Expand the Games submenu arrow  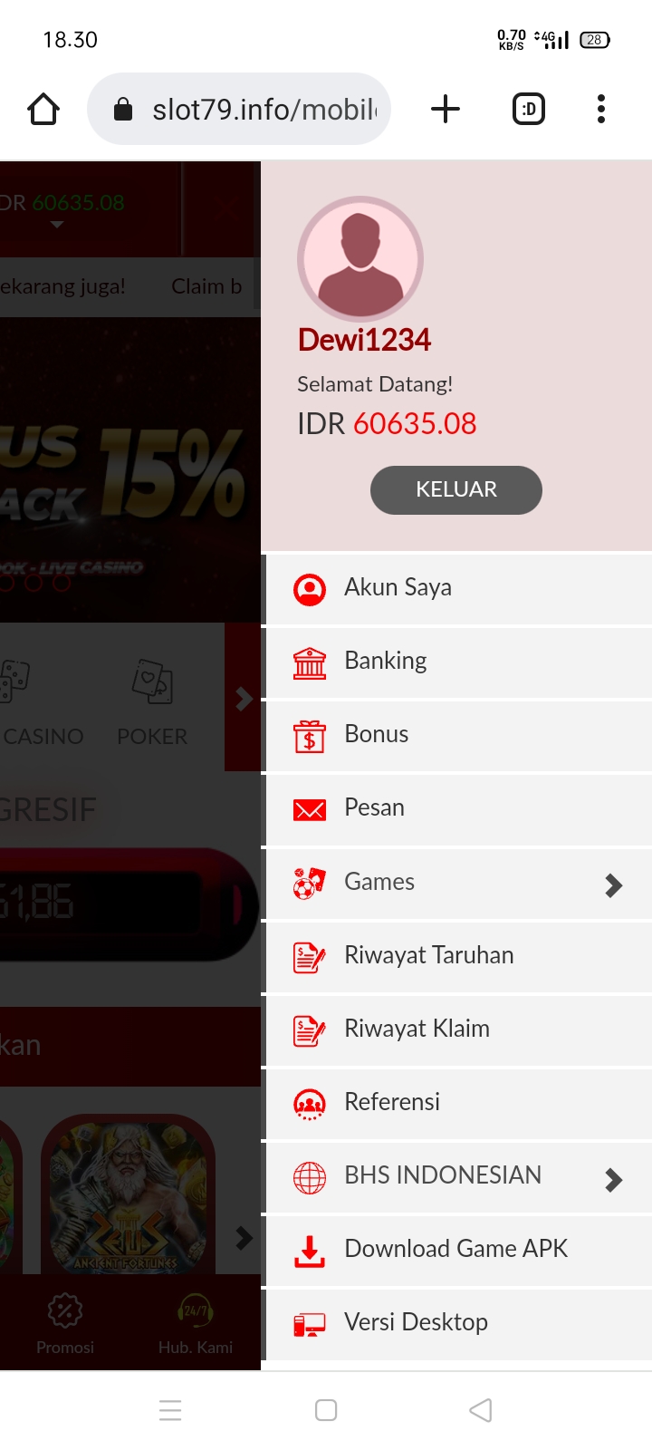coord(614,884)
